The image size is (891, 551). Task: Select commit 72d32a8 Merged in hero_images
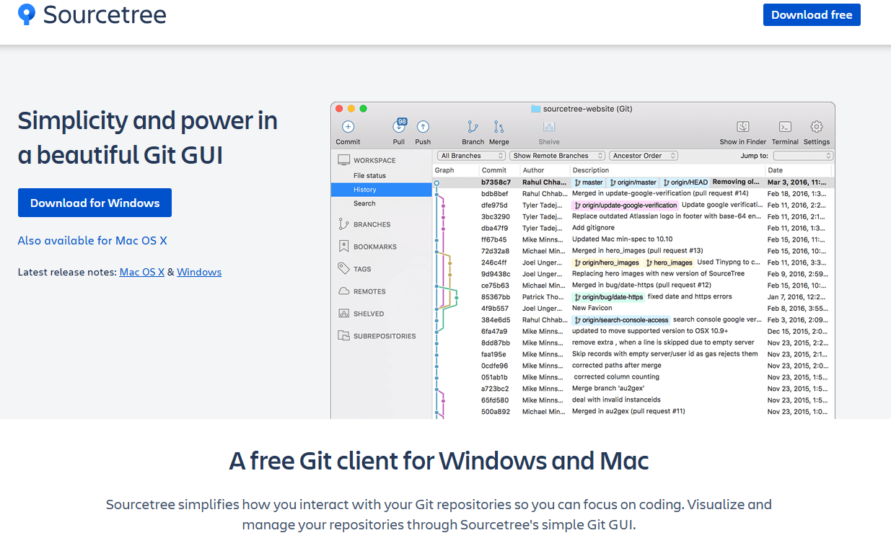click(x=633, y=251)
